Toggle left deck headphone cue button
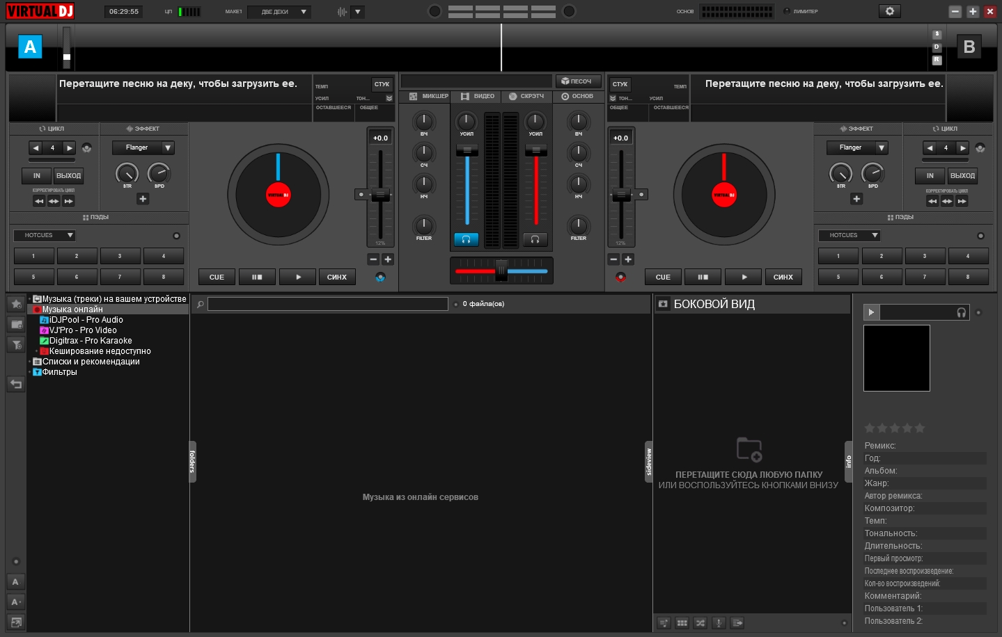Screen dimensions: 1002x637 coord(466,239)
